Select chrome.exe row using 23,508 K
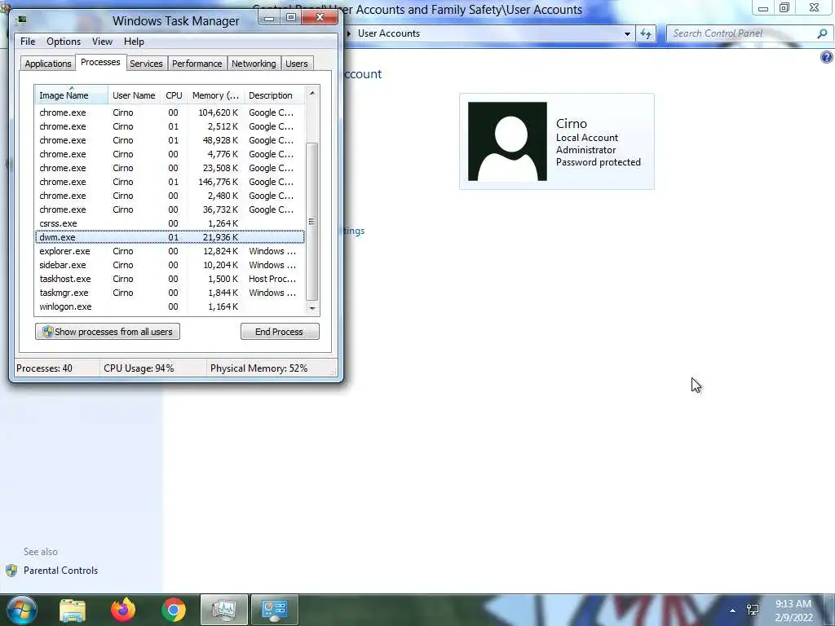 pos(170,168)
